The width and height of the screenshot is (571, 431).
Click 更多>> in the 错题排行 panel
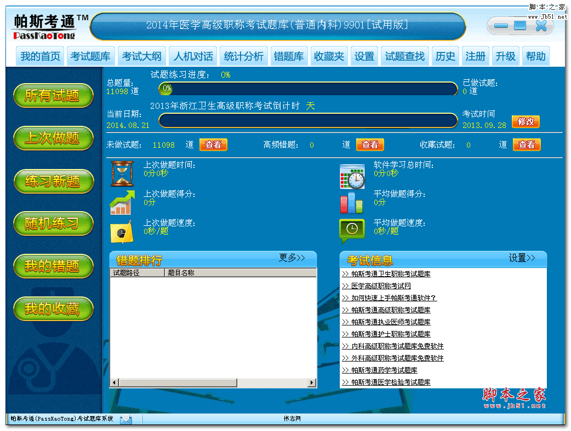click(x=292, y=258)
